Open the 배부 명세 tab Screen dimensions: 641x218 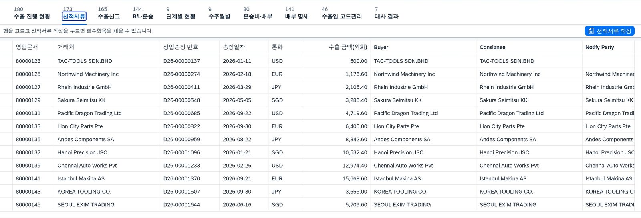point(297,13)
